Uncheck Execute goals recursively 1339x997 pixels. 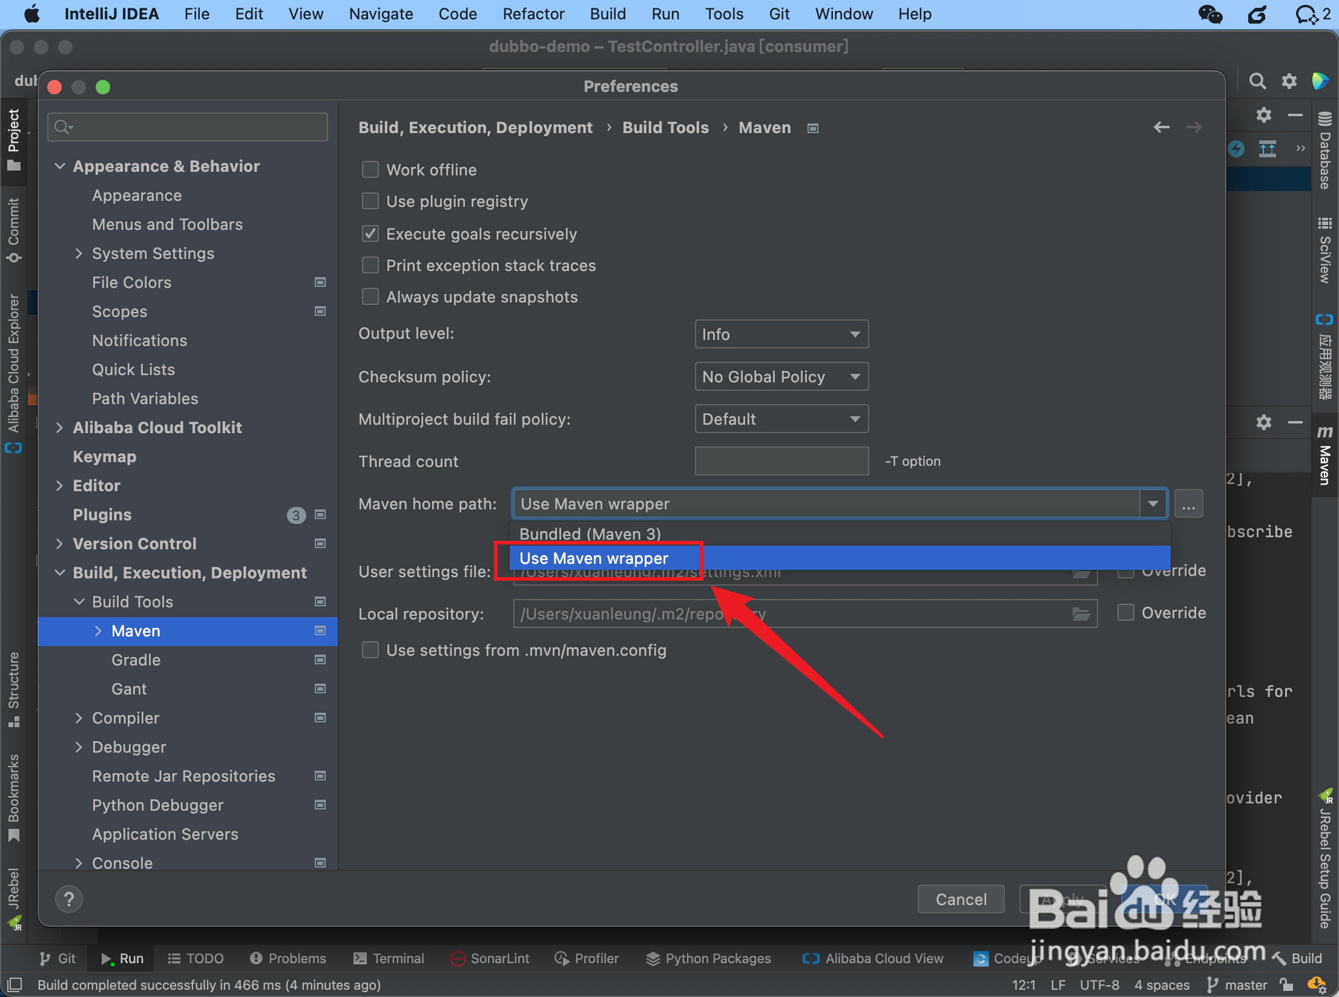(x=370, y=234)
